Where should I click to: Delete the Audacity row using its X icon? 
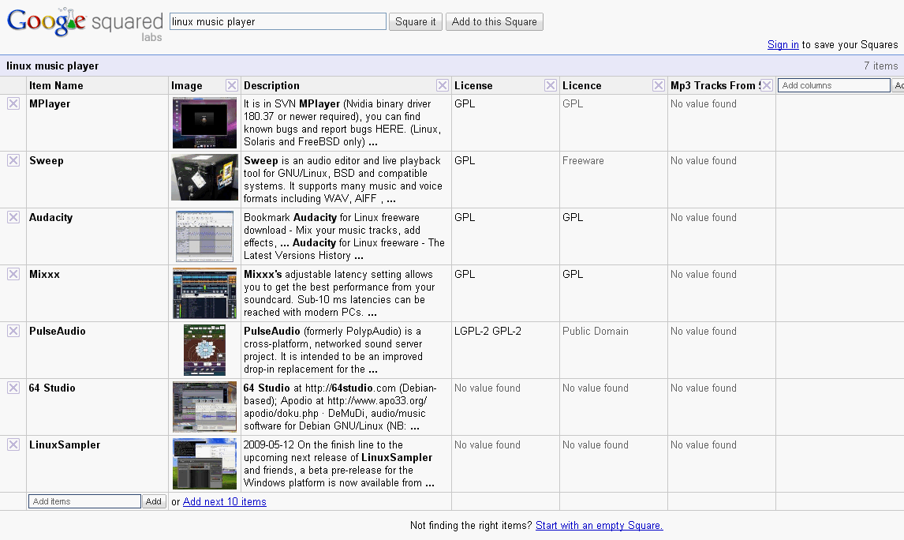pos(13,218)
